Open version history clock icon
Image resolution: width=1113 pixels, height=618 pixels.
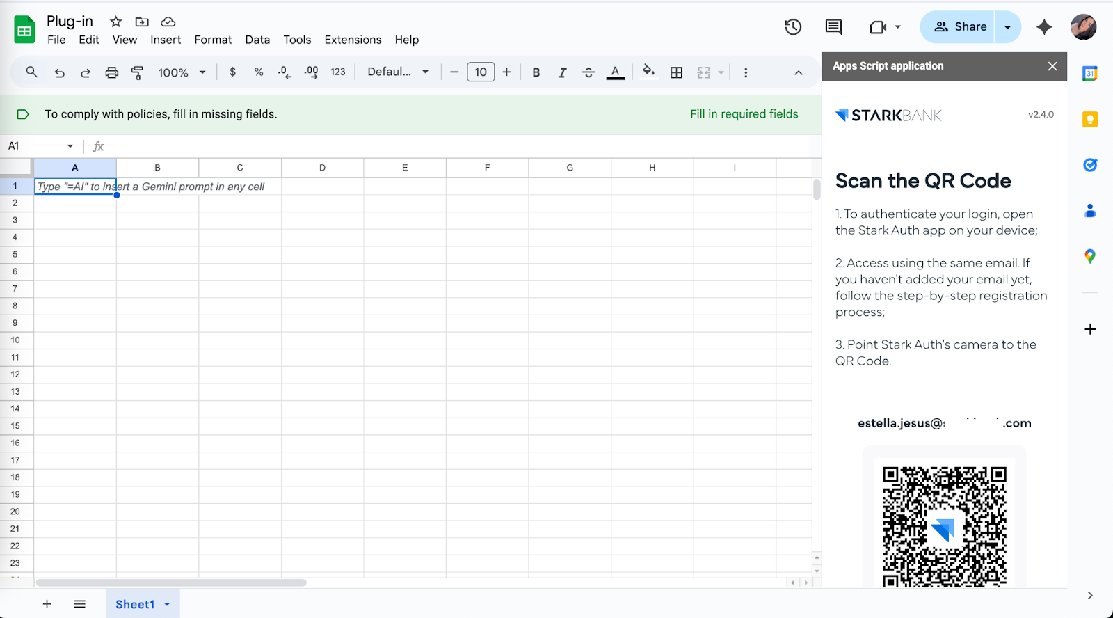[x=793, y=27]
